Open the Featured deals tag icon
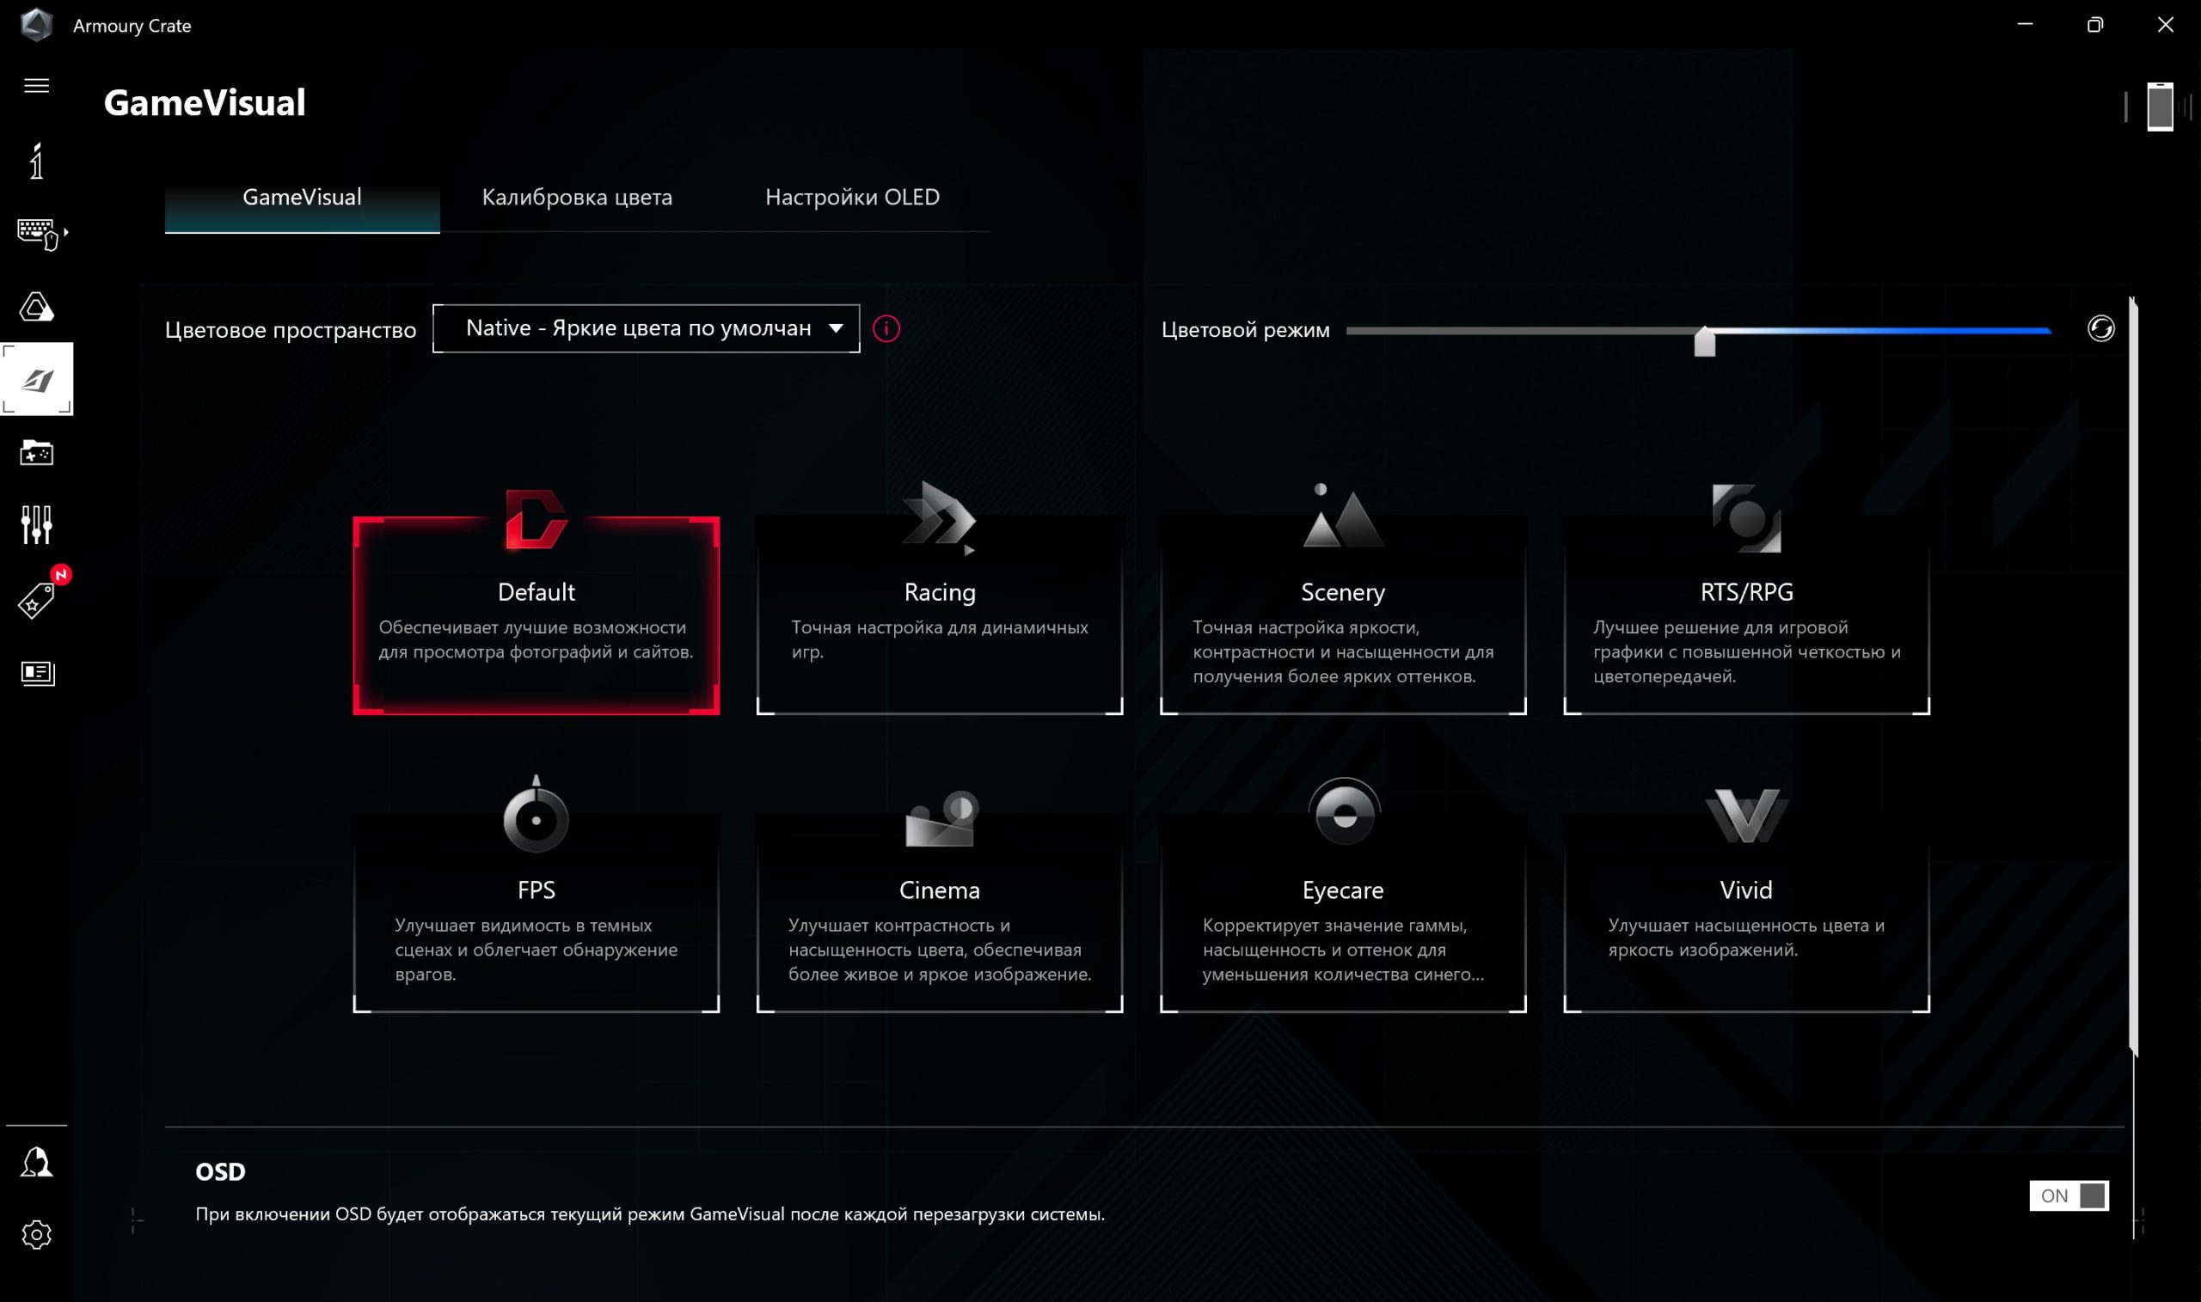The image size is (2201, 1302). click(37, 599)
